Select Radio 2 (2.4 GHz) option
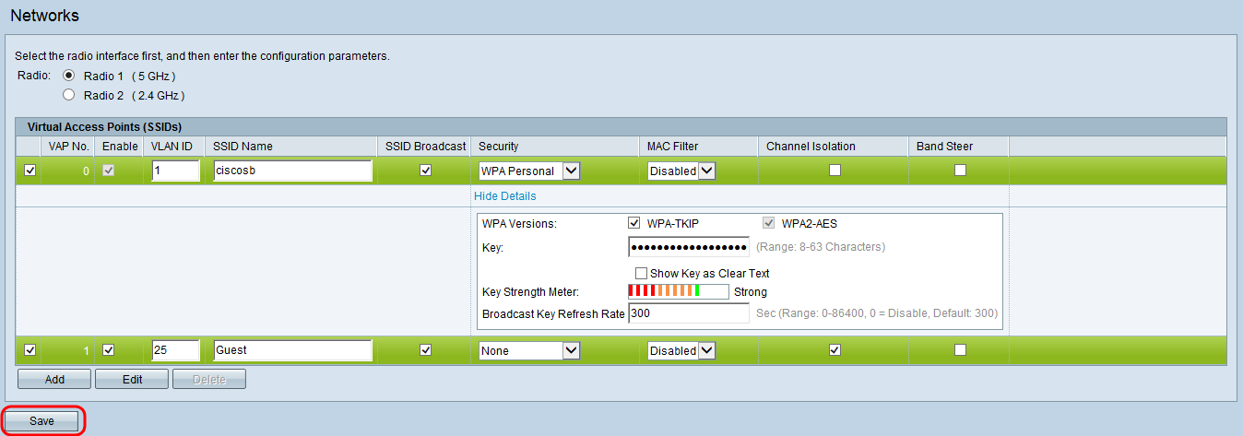The height and width of the screenshot is (436, 1243). (67, 95)
